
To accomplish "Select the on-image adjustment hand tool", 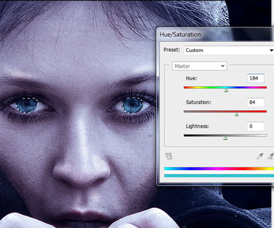I will tap(169, 156).
